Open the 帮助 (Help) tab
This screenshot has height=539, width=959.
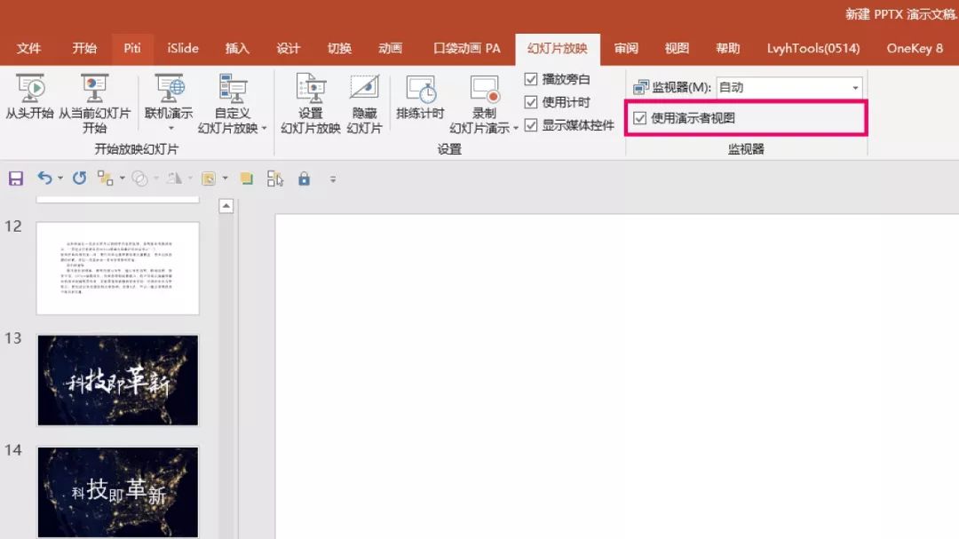728,48
